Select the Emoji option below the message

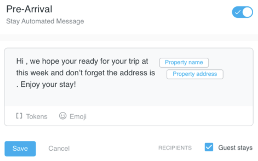coord(78,117)
